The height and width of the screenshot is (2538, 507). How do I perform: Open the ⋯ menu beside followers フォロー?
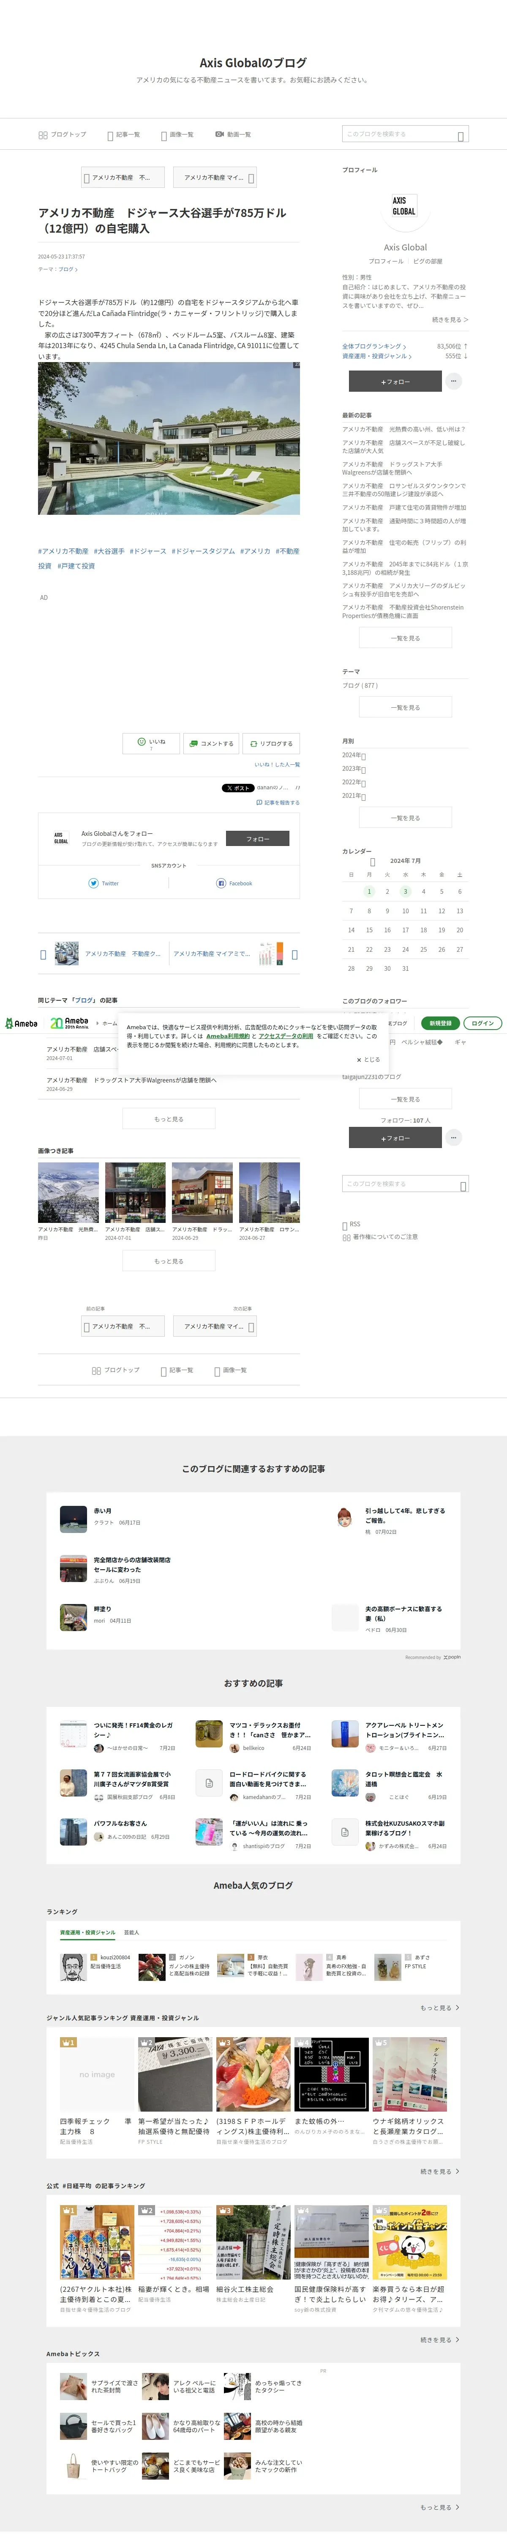point(453,1137)
